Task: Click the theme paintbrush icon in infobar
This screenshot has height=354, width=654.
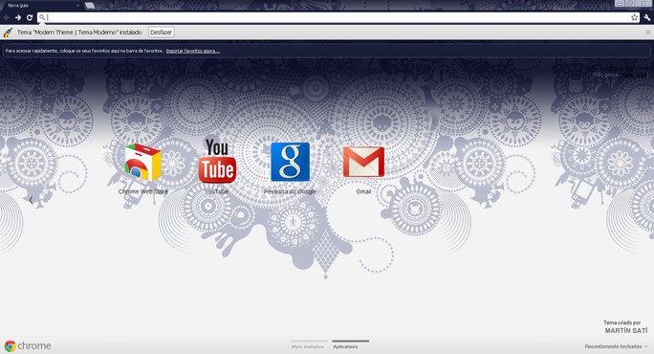Action: (x=8, y=33)
